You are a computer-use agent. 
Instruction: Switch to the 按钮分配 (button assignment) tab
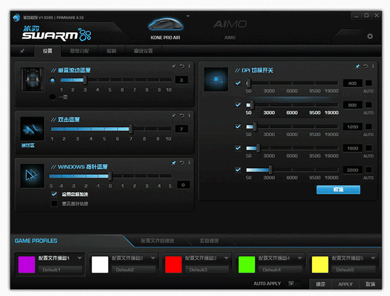[x=79, y=51]
